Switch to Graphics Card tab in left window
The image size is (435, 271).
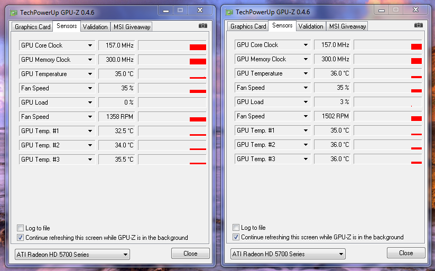[32, 27]
